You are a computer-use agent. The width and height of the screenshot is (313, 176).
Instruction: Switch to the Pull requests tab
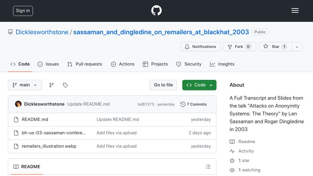click(x=85, y=64)
